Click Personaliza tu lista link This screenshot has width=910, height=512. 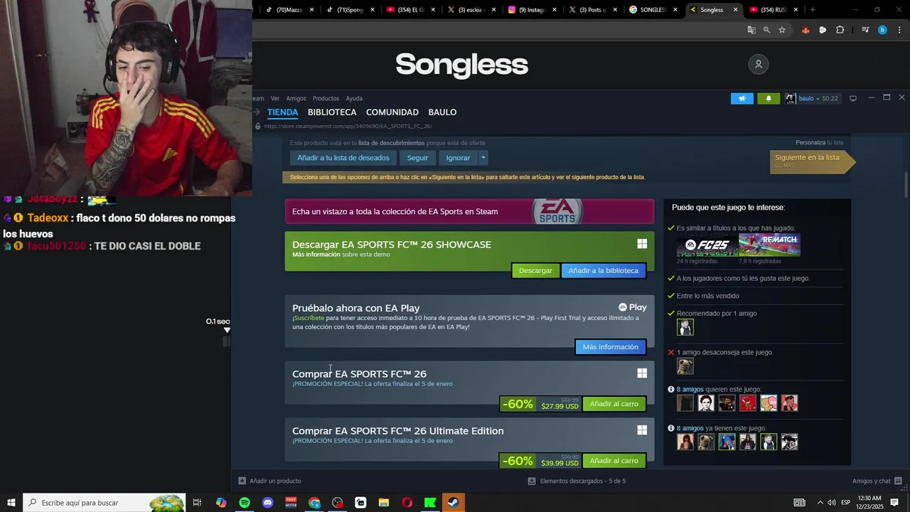(x=820, y=142)
